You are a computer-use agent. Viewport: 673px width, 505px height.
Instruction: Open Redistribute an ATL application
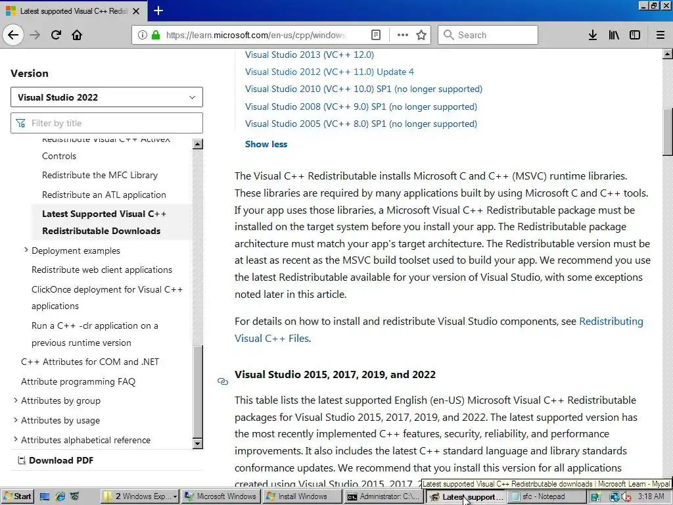point(104,195)
